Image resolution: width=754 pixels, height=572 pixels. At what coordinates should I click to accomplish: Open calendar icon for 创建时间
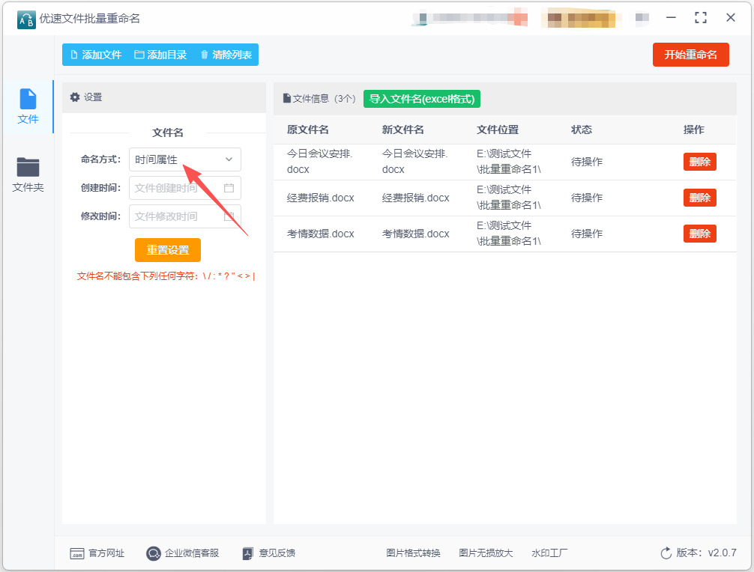pos(229,188)
